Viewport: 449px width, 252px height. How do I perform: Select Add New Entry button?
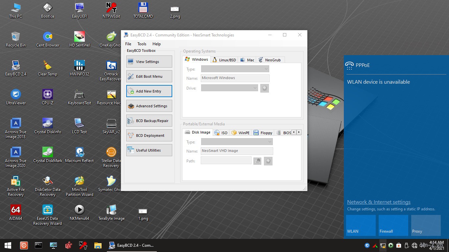click(149, 91)
